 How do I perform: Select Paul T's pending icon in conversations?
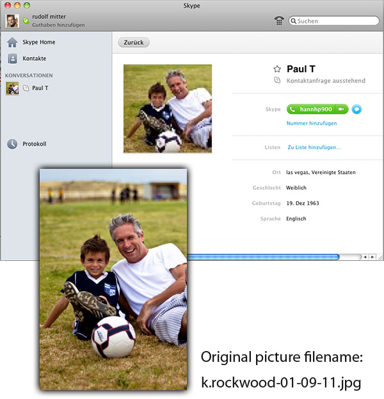click(26, 88)
